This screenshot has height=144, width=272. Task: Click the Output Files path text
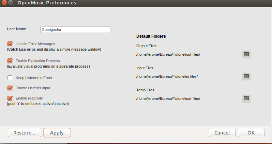(168, 54)
